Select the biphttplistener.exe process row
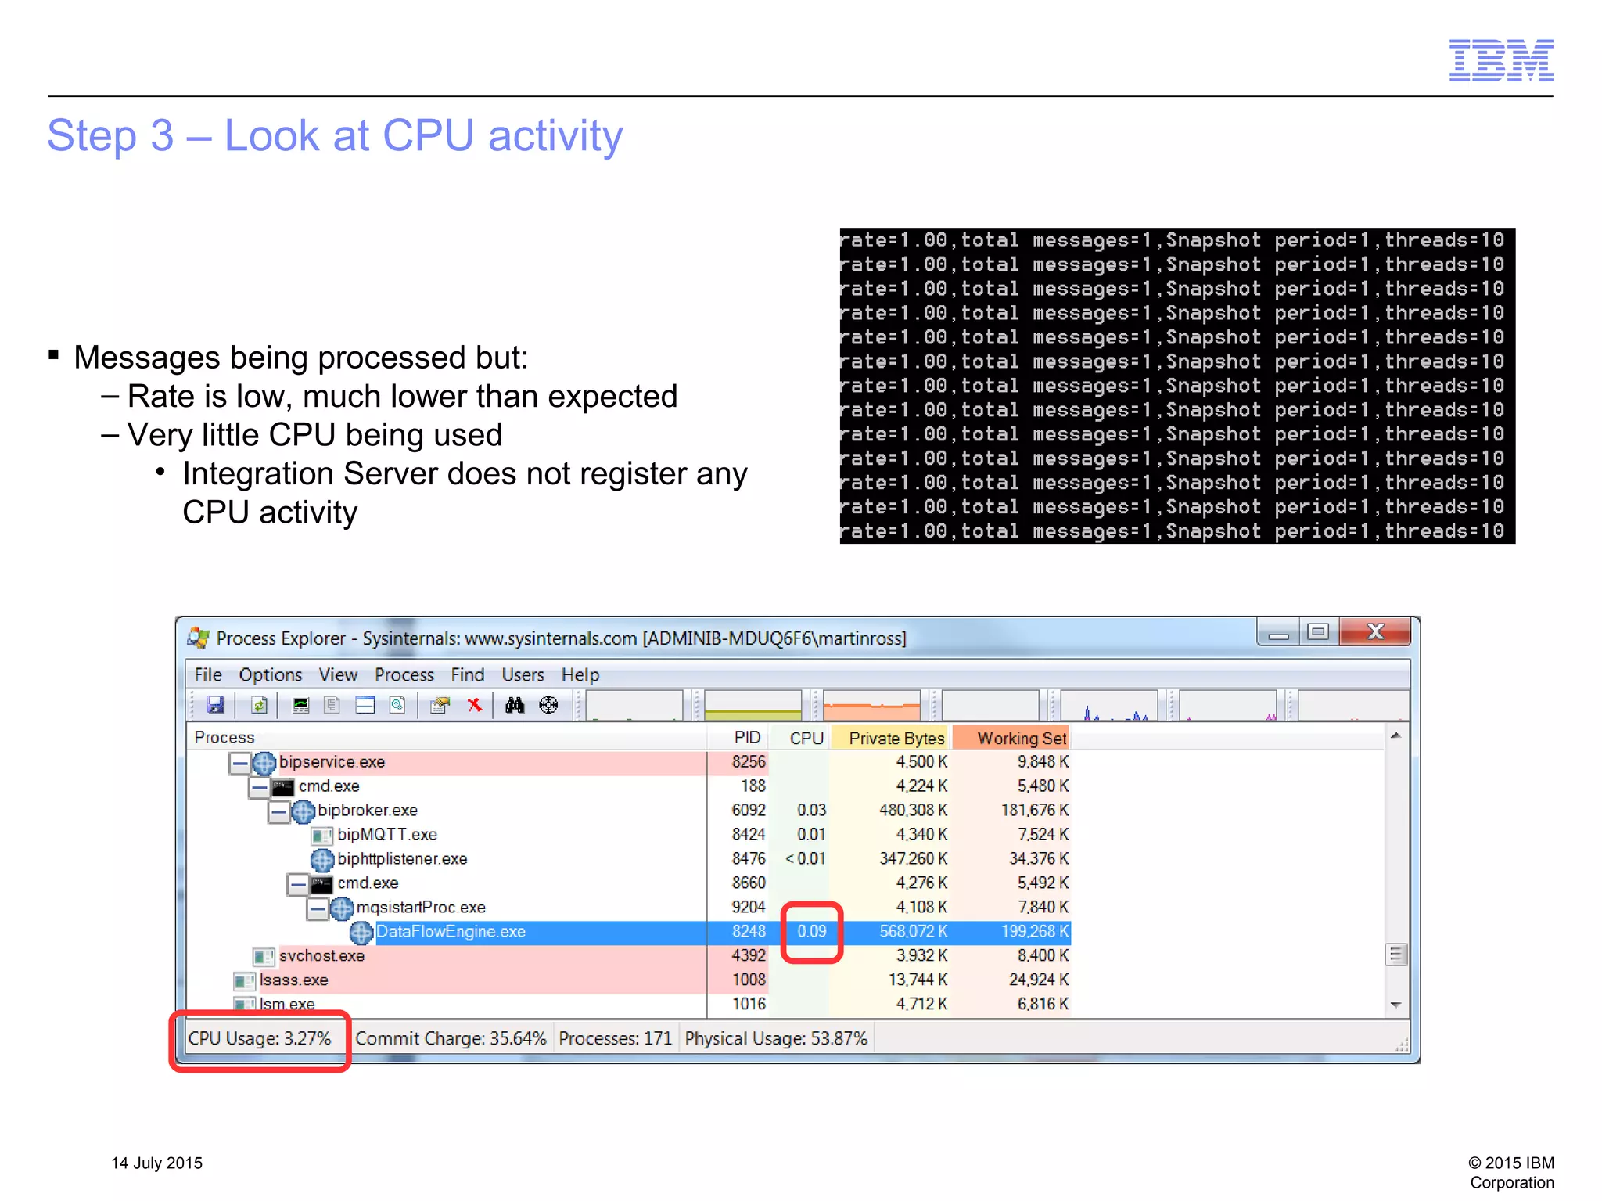 pyautogui.click(x=629, y=859)
